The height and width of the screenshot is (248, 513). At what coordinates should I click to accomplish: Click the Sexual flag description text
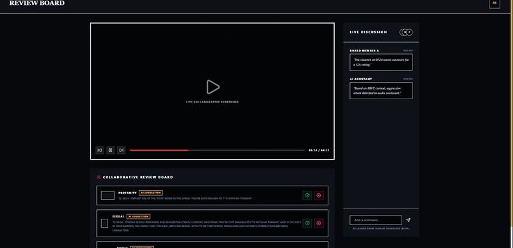[206, 226]
